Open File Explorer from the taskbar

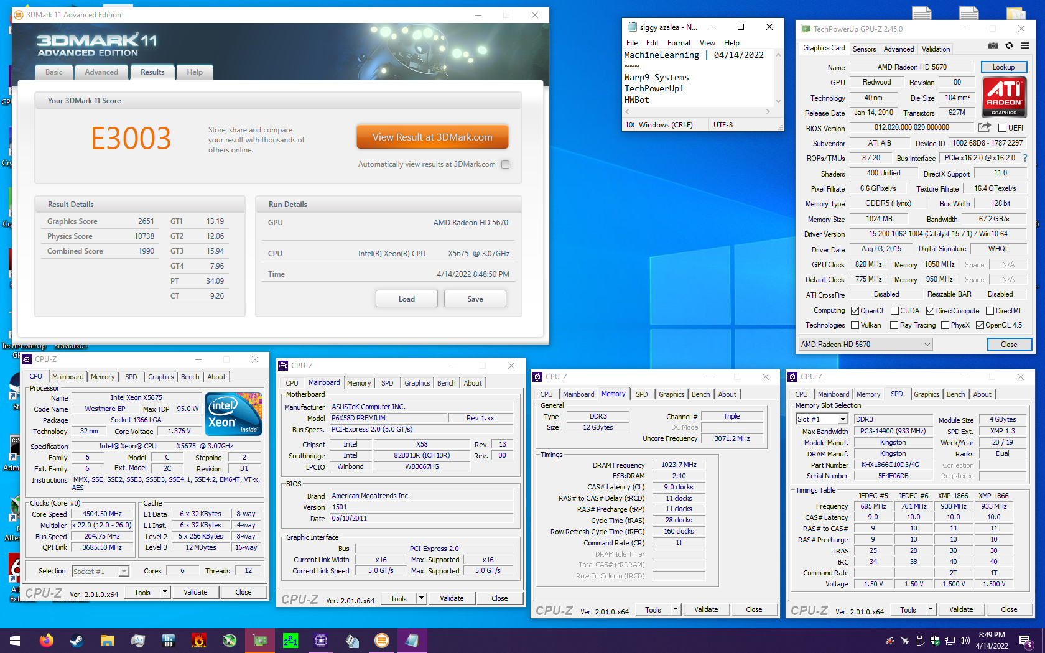(107, 641)
